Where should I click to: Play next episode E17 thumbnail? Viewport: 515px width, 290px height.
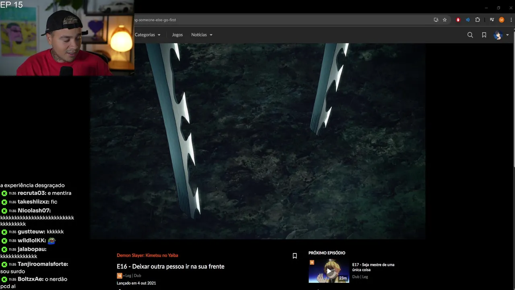click(x=329, y=271)
